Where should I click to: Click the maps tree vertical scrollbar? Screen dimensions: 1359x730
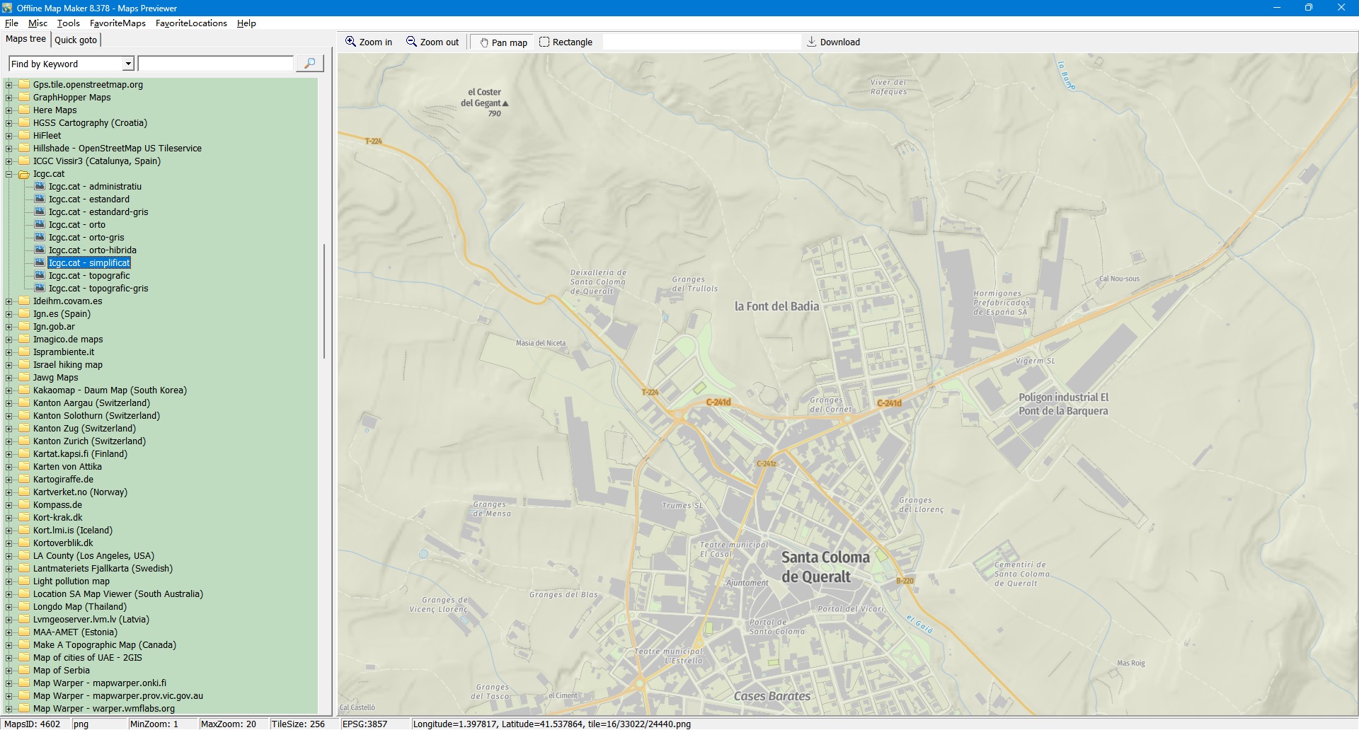tap(324, 301)
